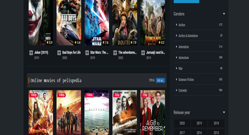Toggle favorite star icon beside Bad Boys for Life
This screenshot has height=135, width=249.
(x=59, y=52)
